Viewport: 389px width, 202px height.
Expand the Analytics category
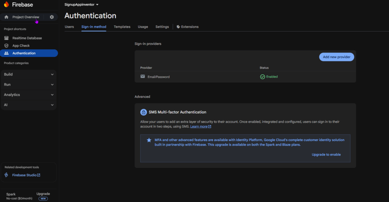pyautogui.click(x=28, y=95)
